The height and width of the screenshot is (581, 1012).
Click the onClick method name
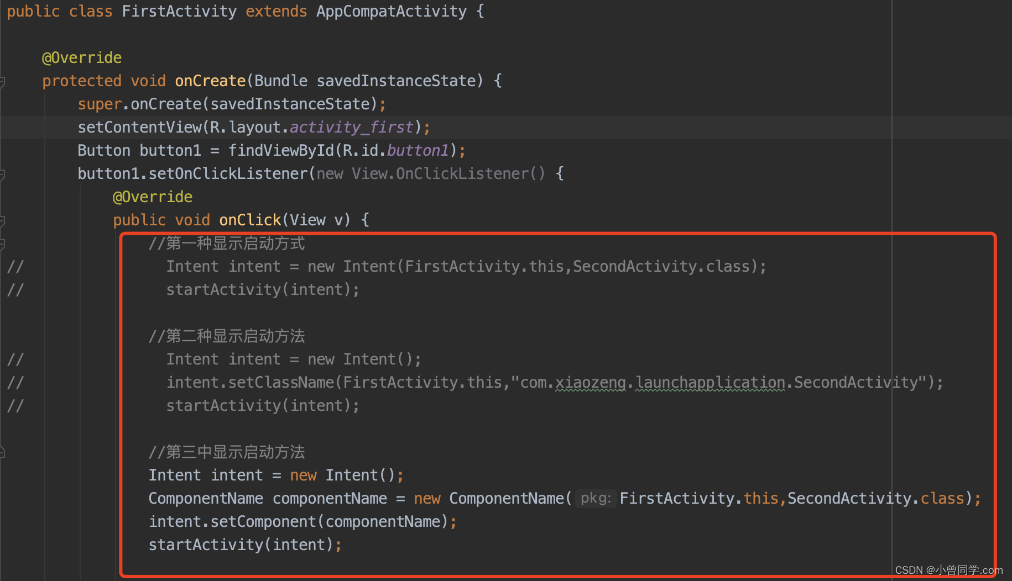click(250, 220)
